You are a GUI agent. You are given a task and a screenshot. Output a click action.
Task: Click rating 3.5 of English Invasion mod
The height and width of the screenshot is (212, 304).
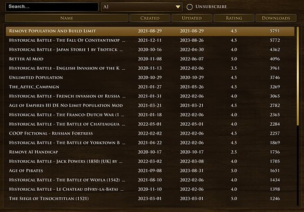[234, 68]
